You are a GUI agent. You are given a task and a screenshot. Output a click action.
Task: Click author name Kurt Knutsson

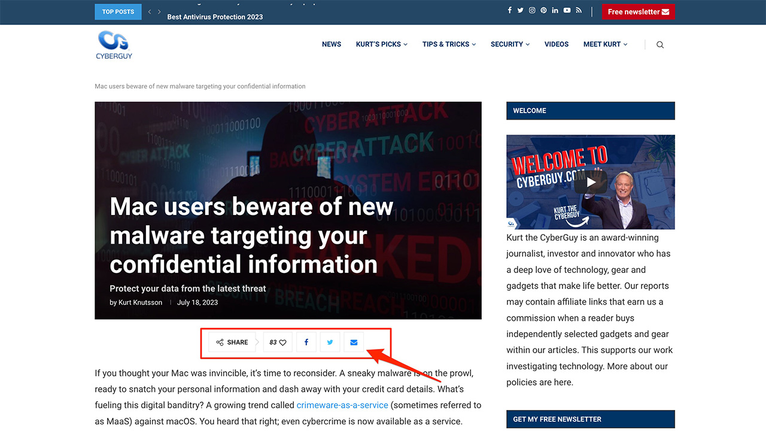[x=140, y=303]
